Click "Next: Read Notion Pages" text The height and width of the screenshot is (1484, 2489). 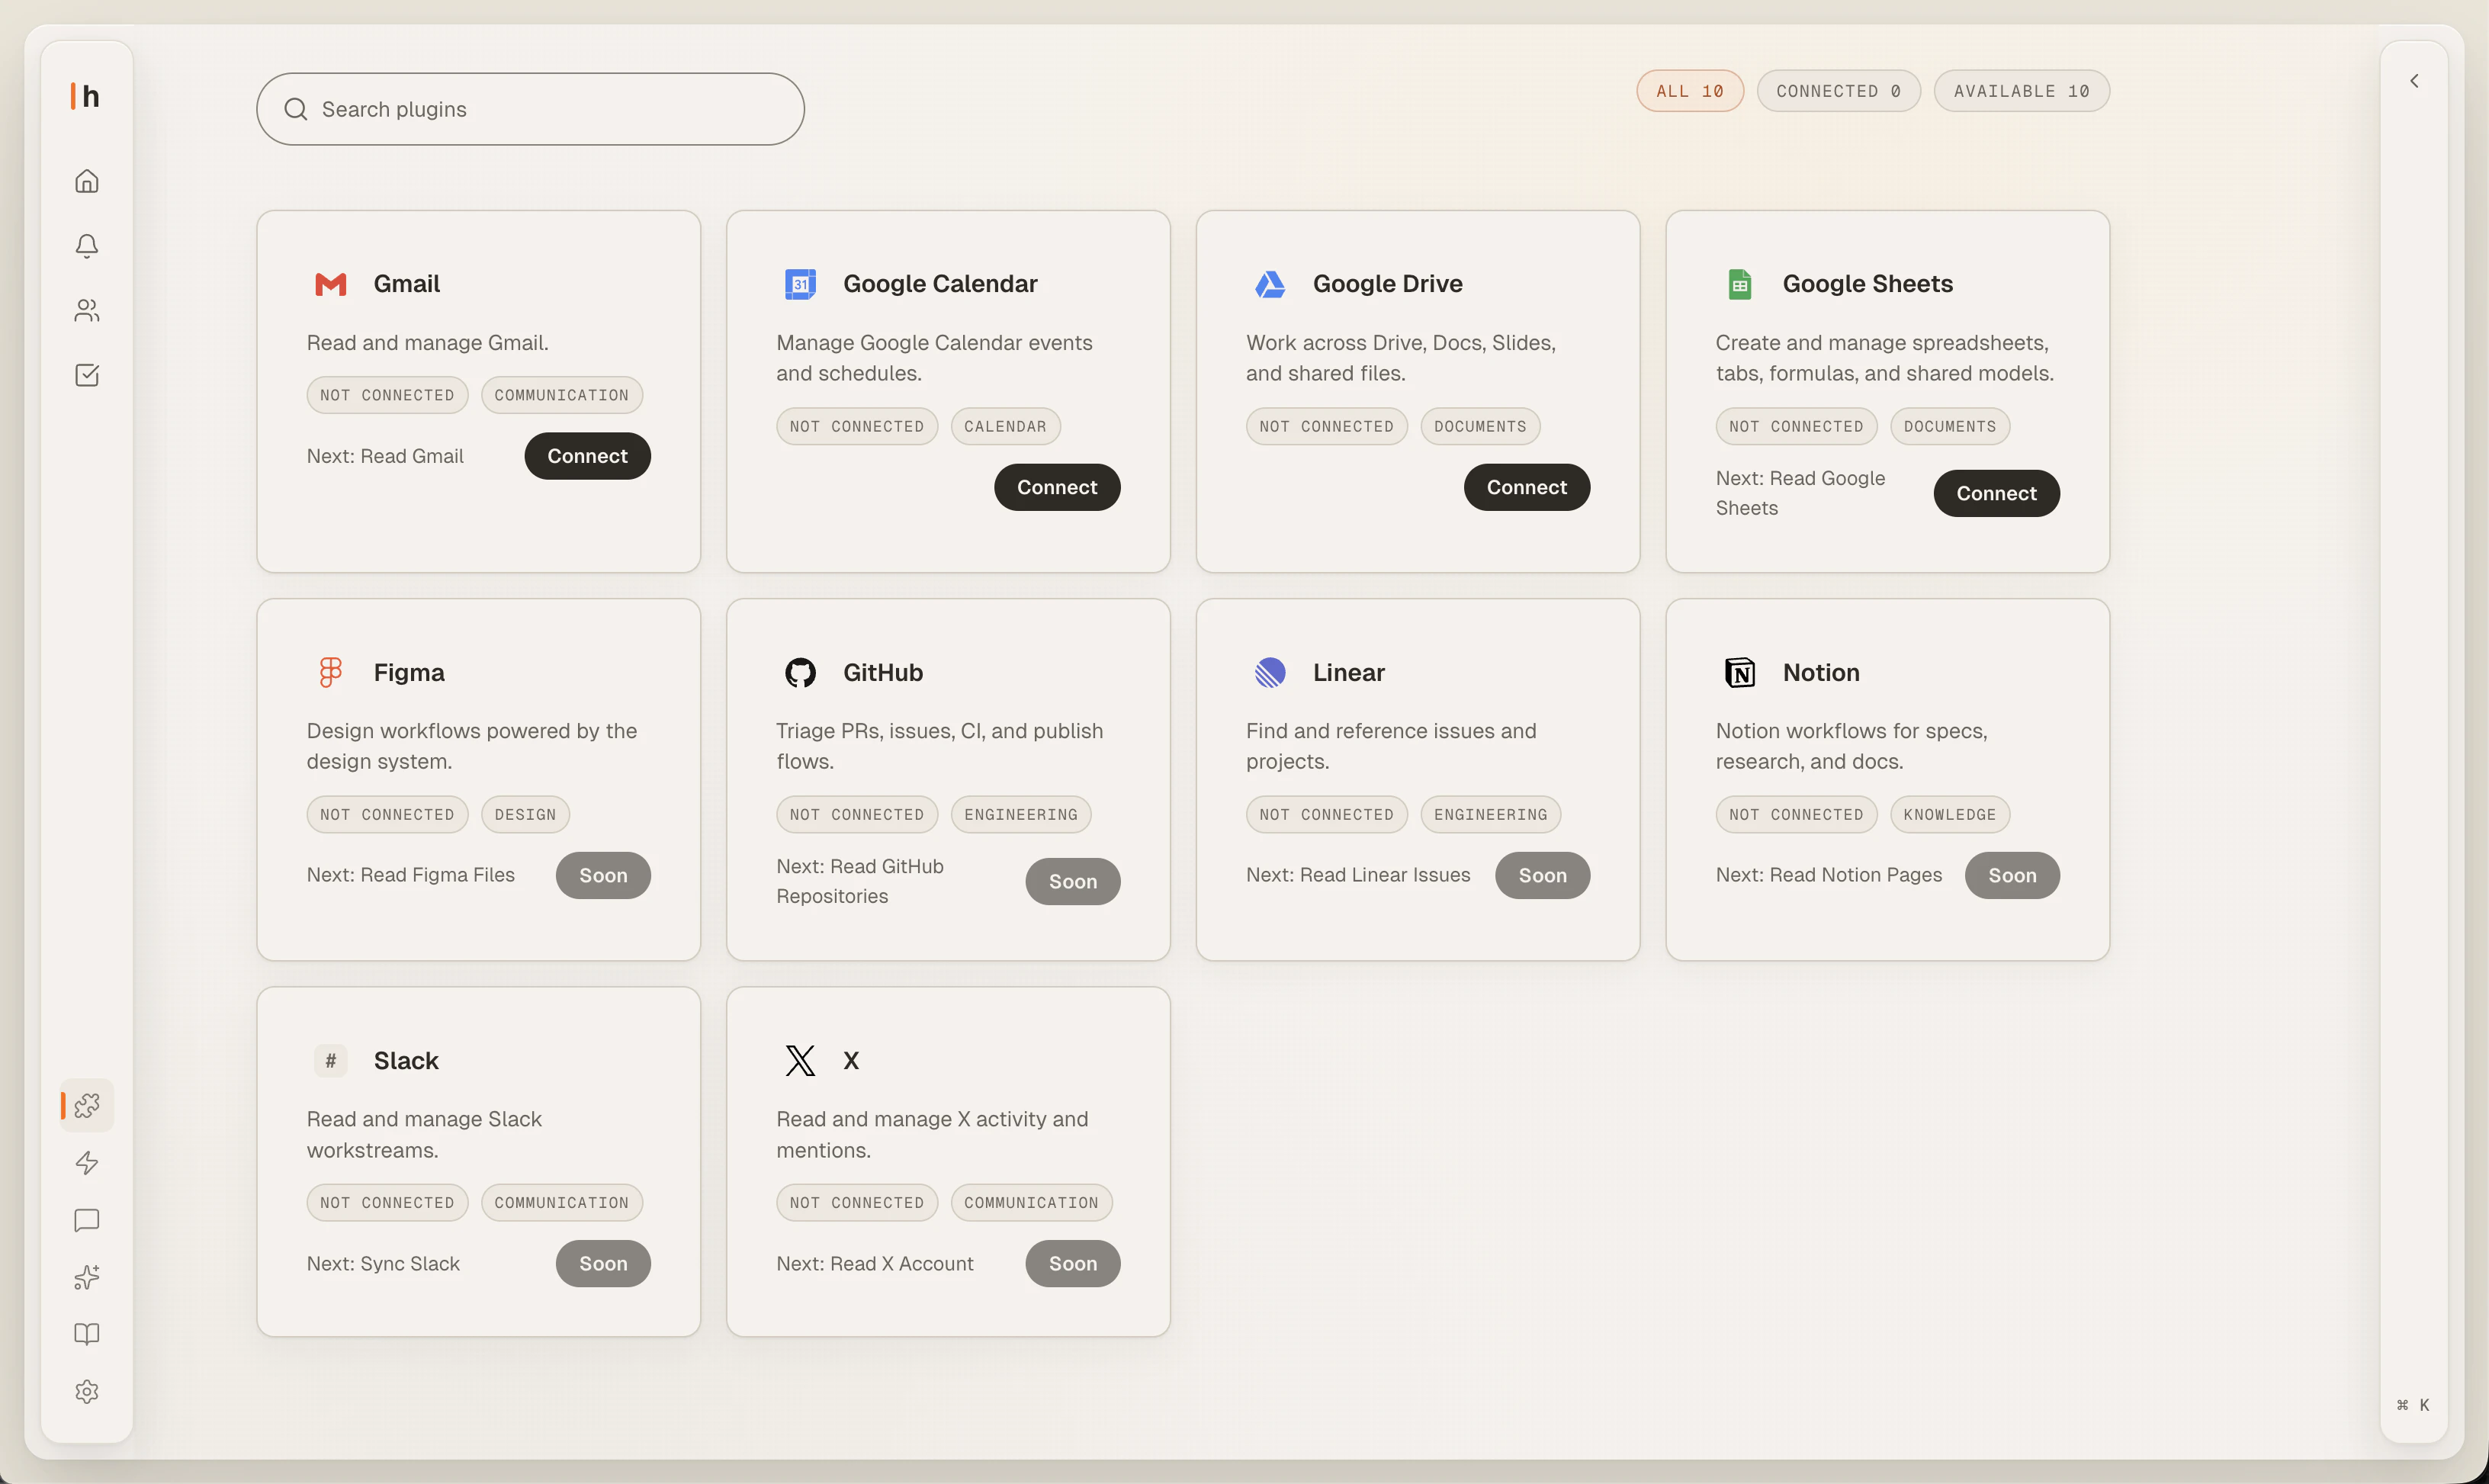click(1829, 875)
